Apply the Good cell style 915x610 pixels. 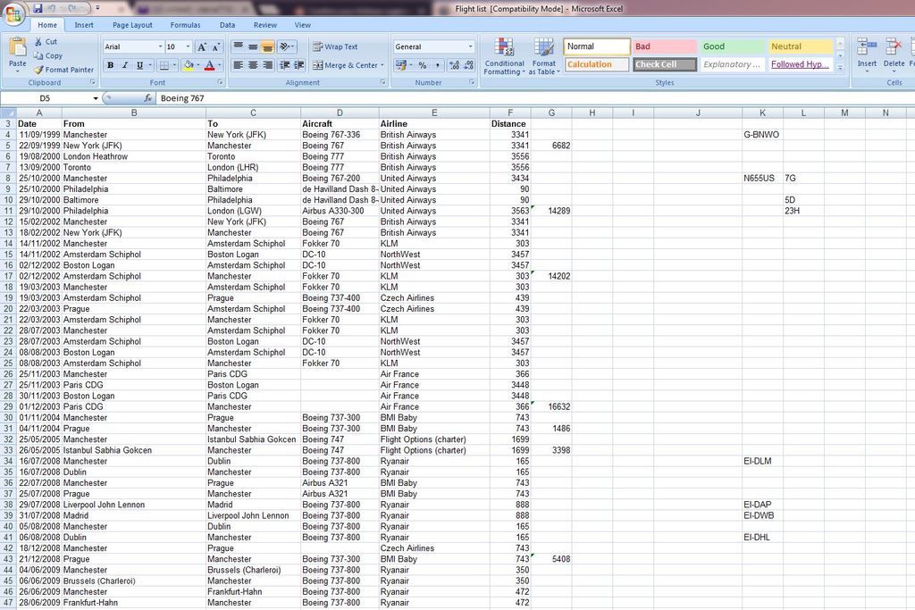(733, 46)
